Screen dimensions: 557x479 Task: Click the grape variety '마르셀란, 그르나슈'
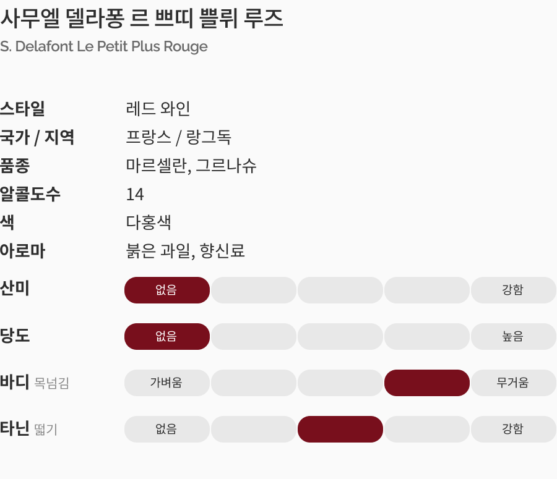[x=191, y=166]
